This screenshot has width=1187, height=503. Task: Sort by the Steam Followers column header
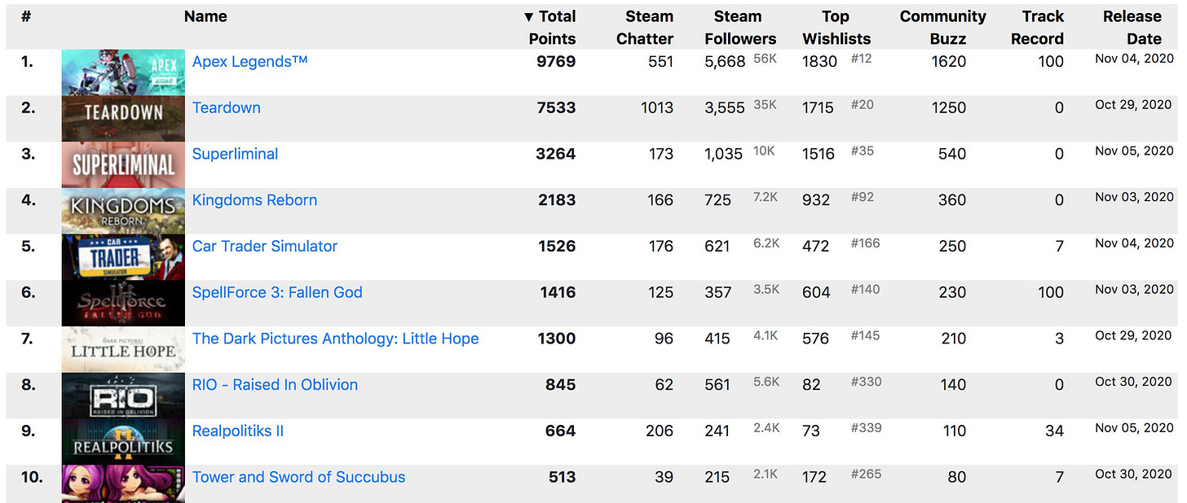tap(740, 28)
